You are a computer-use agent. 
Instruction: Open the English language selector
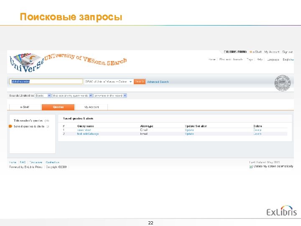[288, 59]
